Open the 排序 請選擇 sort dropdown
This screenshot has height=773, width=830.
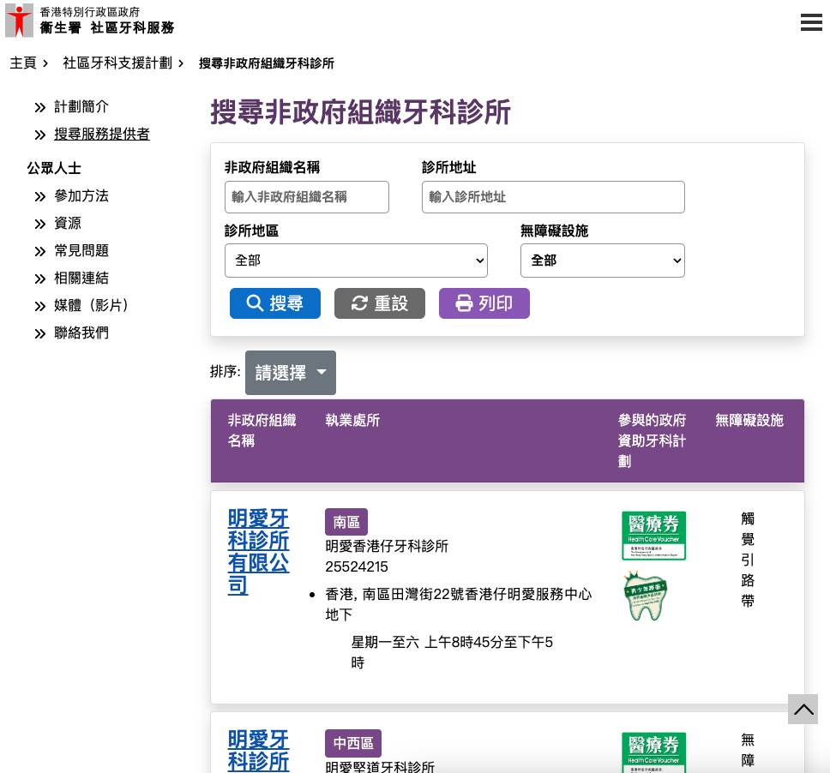[290, 373]
